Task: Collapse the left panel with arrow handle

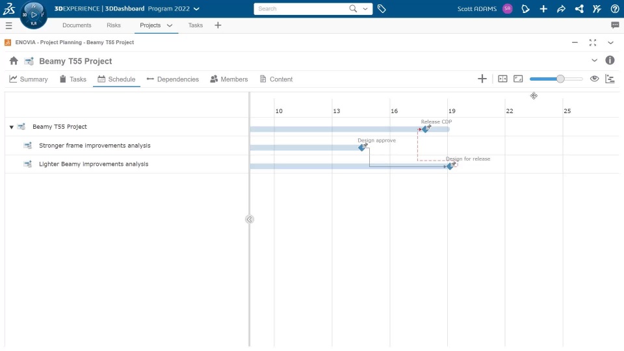Action: point(249,219)
